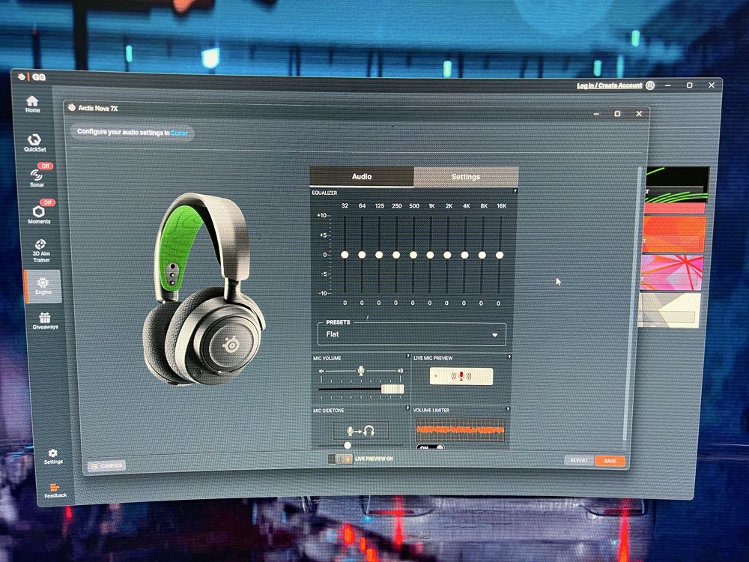Toggle the Moments Off badge

click(47, 202)
